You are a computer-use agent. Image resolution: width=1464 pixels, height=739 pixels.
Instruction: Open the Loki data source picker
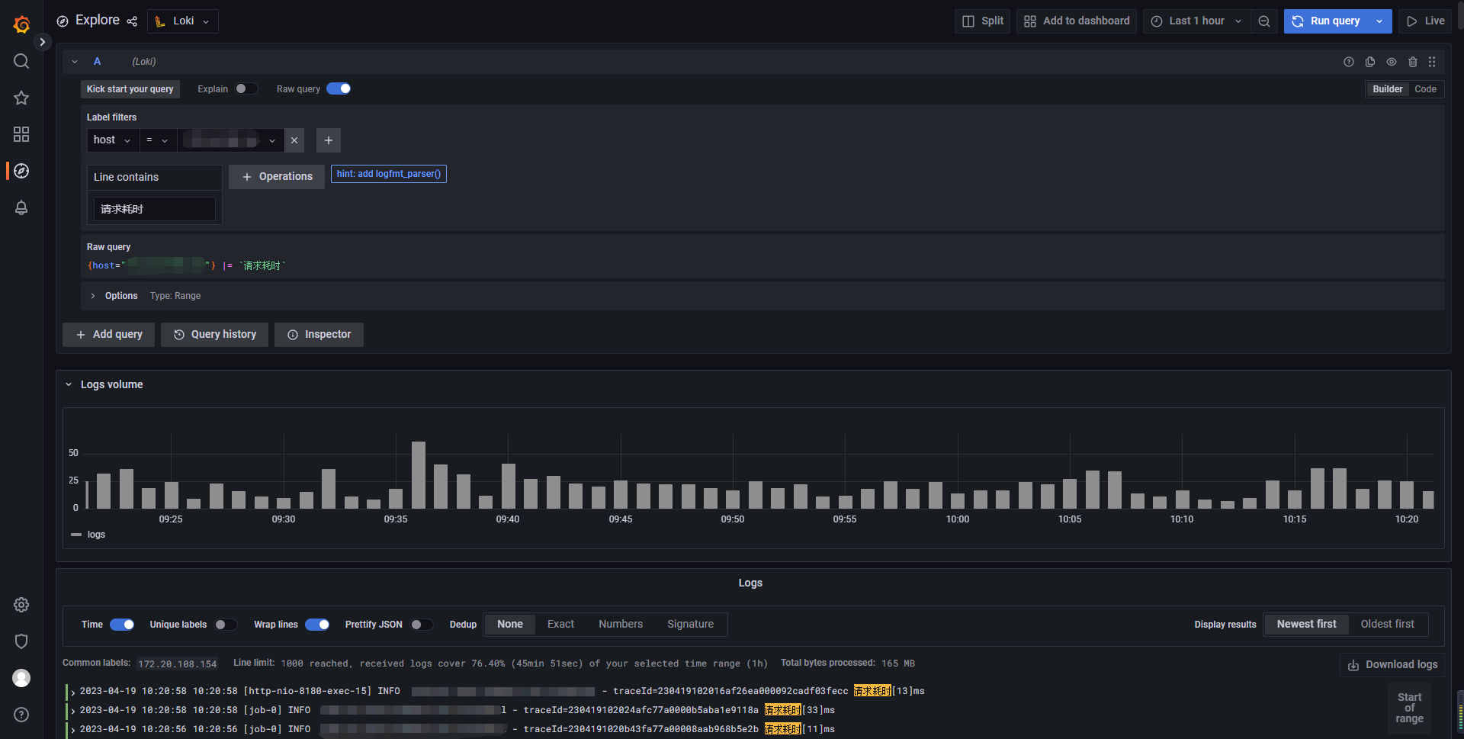click(183, 21)
